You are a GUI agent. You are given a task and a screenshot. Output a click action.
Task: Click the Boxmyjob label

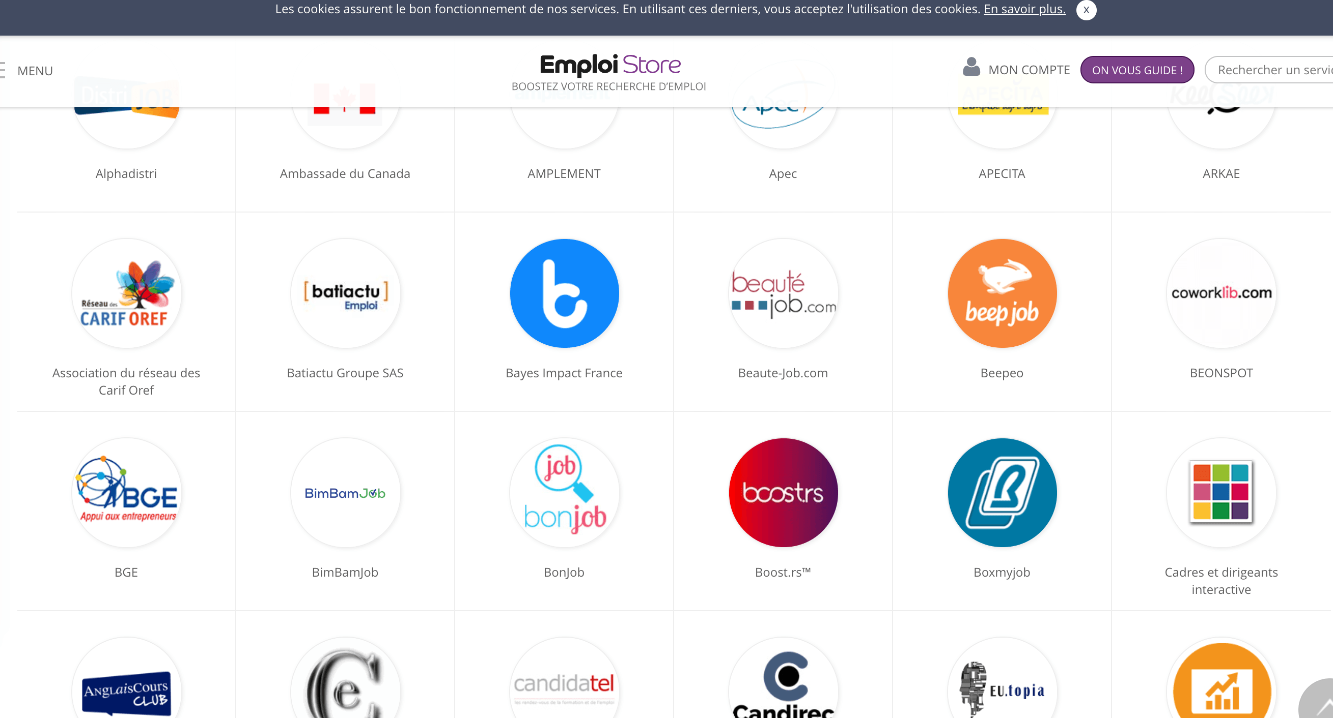(x=1002, y=572)
